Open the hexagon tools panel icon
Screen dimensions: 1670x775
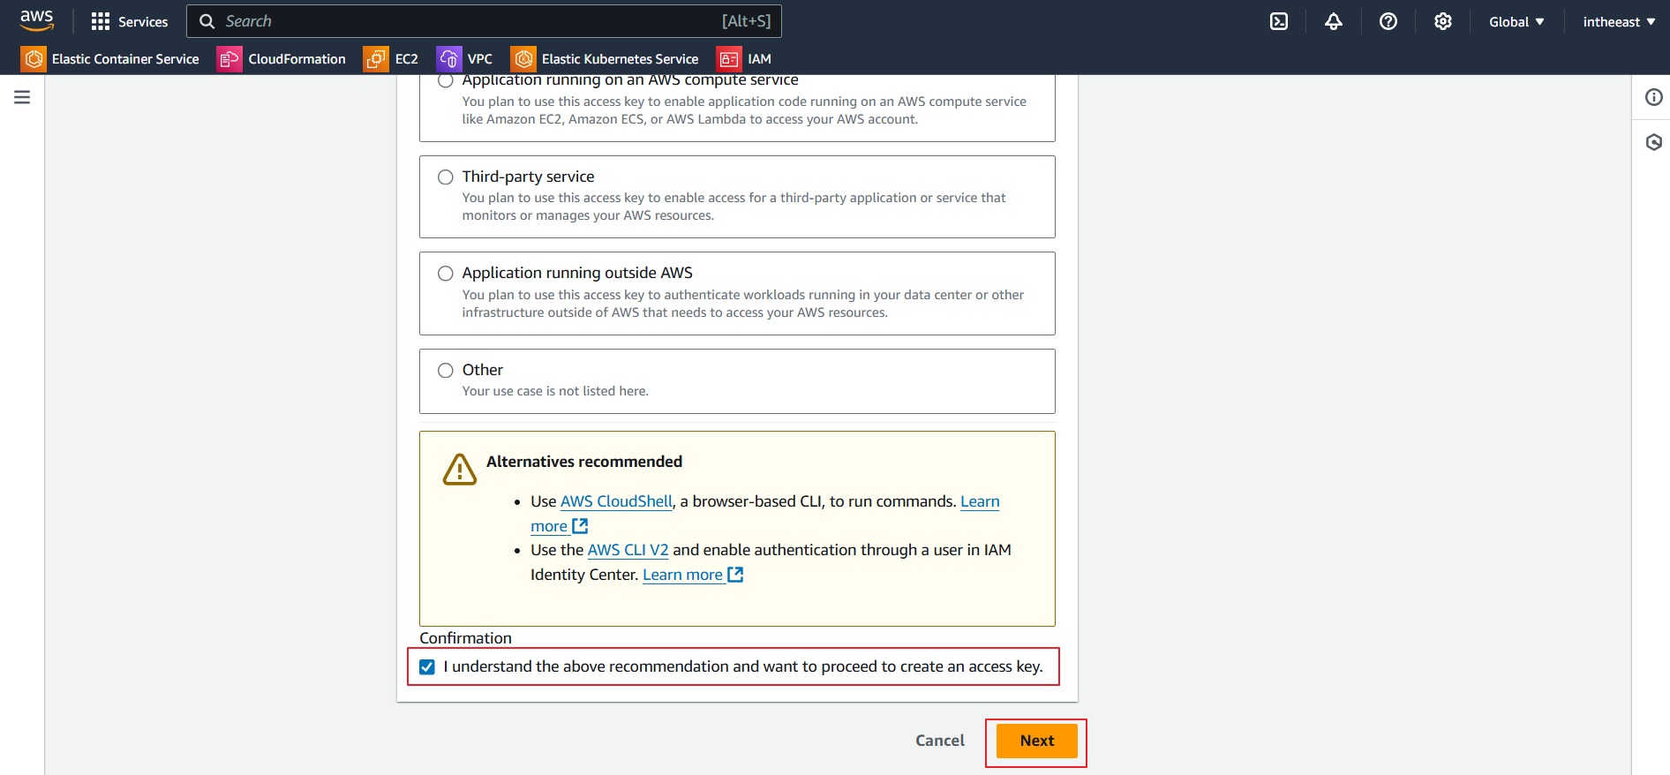tap(1653, 142)
